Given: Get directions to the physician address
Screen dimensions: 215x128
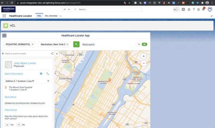Looking at the screenshot, I should tap(41, 74).
